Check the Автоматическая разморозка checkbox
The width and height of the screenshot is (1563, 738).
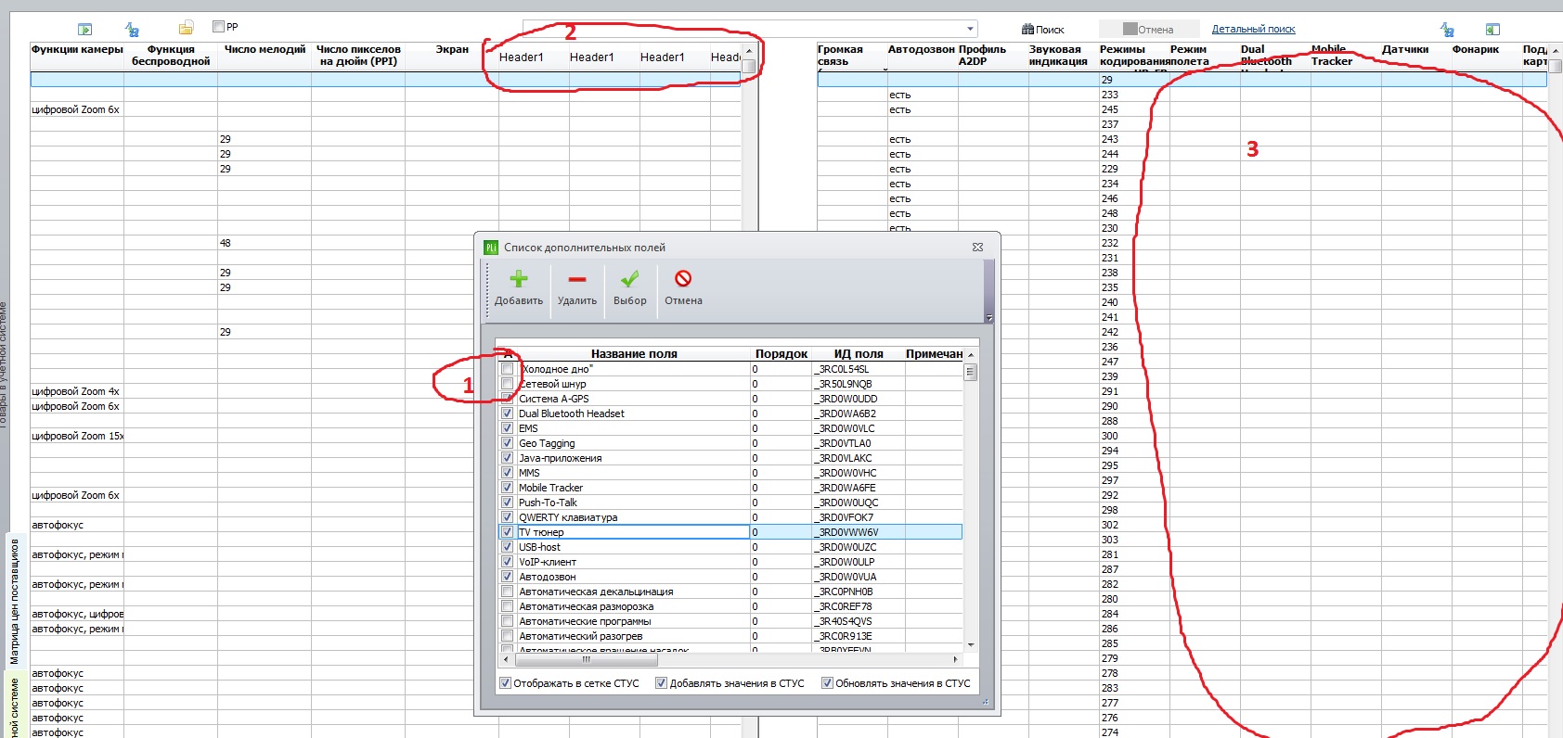coord(508,606)
